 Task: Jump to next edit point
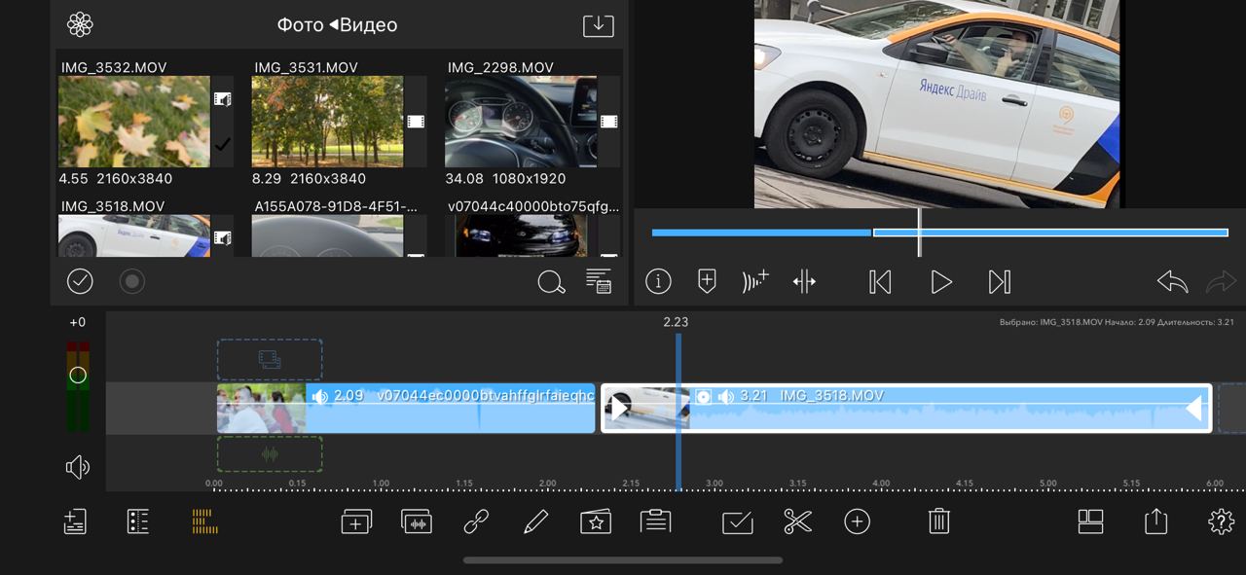tap(1000, 282)
